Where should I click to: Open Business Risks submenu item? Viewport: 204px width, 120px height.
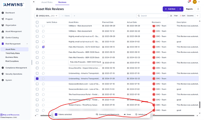pos(12,57)
